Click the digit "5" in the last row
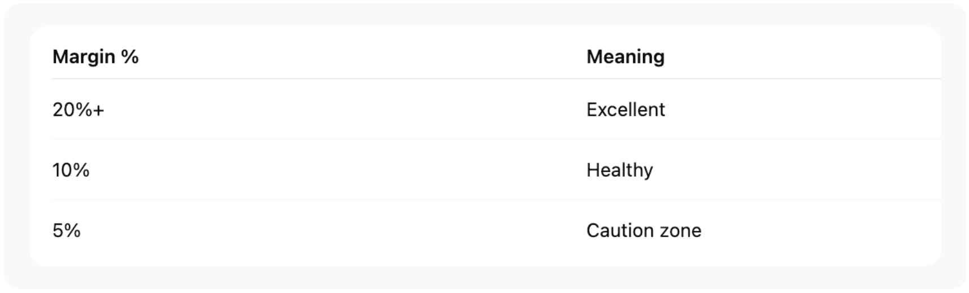The image size is (969, 293). click(x=57, y=230)
